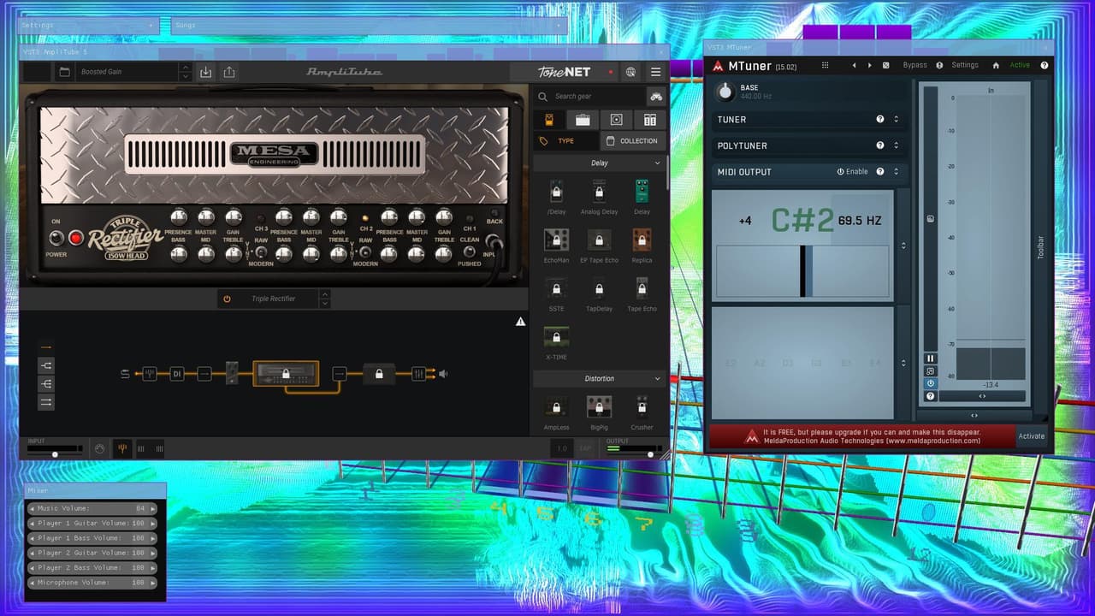Select the single serial signal chain routing icon
The height and width of the screenshot is (616, 1095).
(x=46, y=347)
